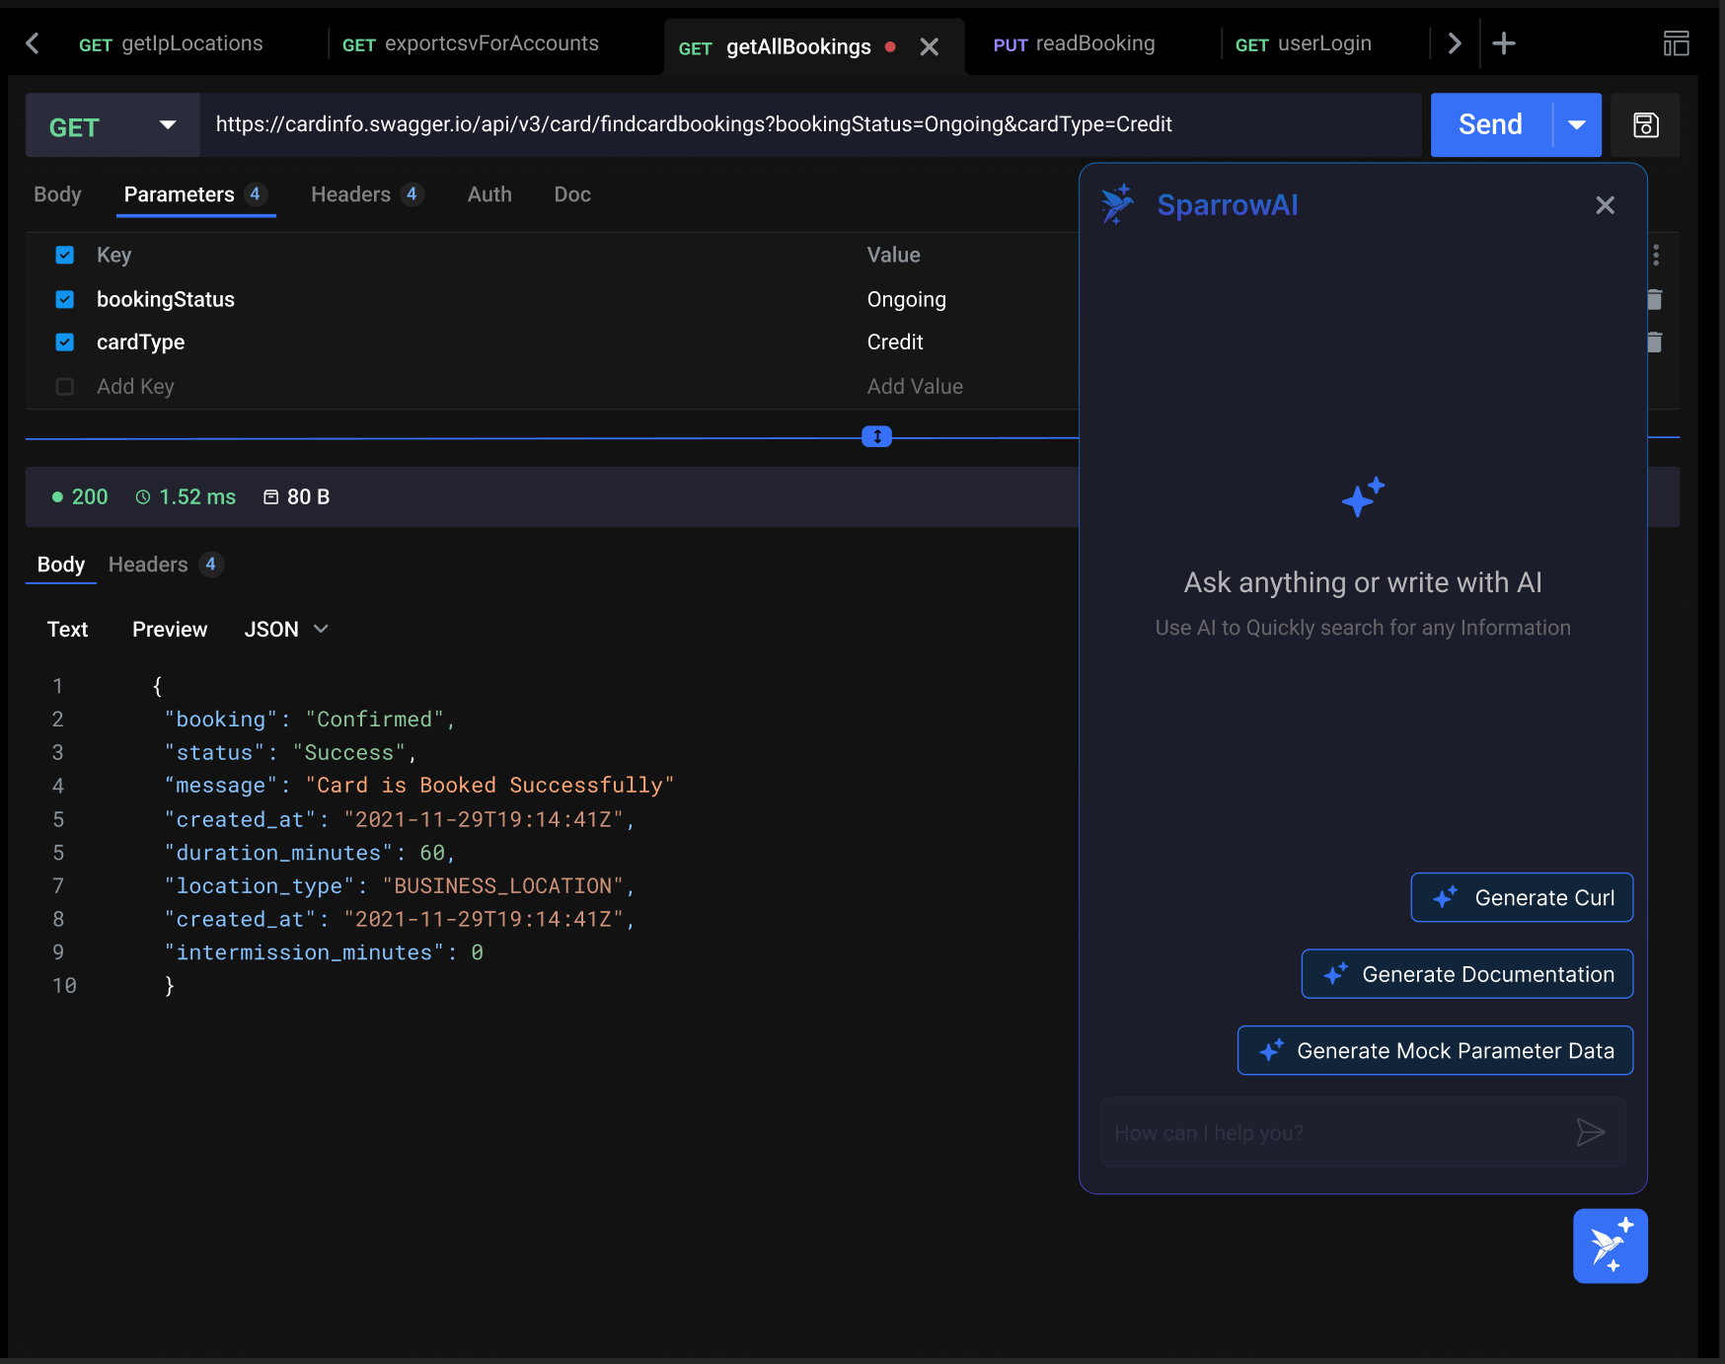1725x1364 pixels.
Task: Click the 1.52 ms response time
Action: pyautogui.click(x=187, y=496)
